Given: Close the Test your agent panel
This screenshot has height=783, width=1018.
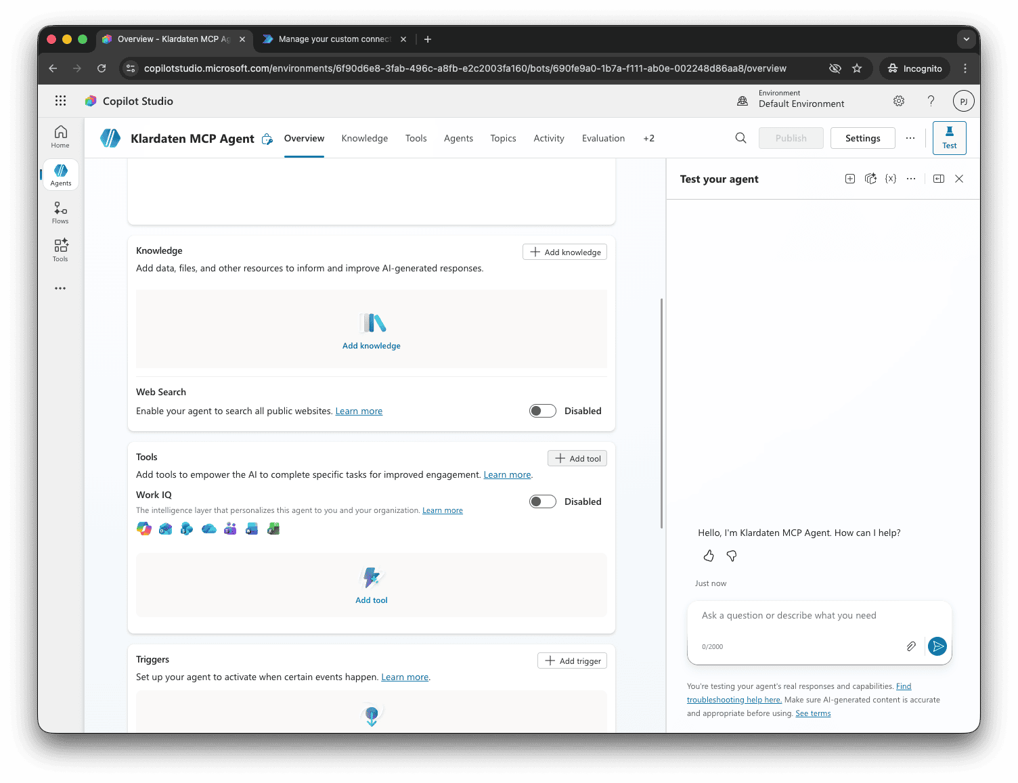Looking at the screenshot, I should (959, 179).
